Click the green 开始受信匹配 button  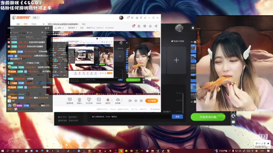pos(208,117)
